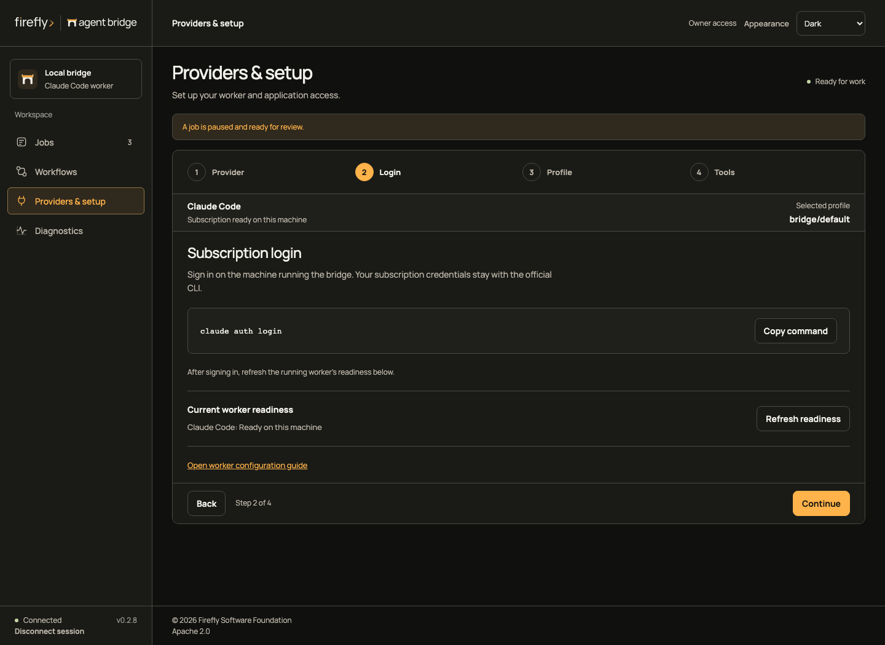Viewport: 885px width, 645px height.
Task: Click the 'bridge/default' profile name
Action: coord(819,219)
